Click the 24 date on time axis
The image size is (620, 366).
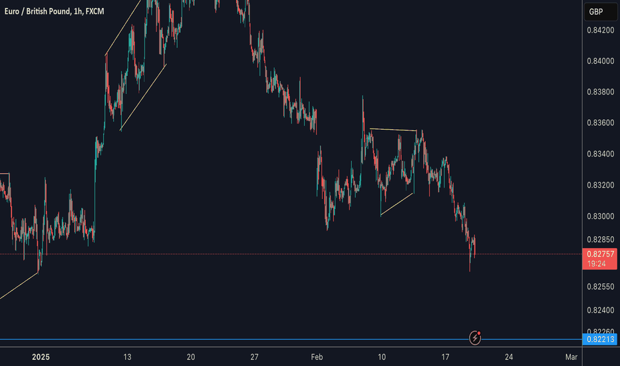pos(509,357)
